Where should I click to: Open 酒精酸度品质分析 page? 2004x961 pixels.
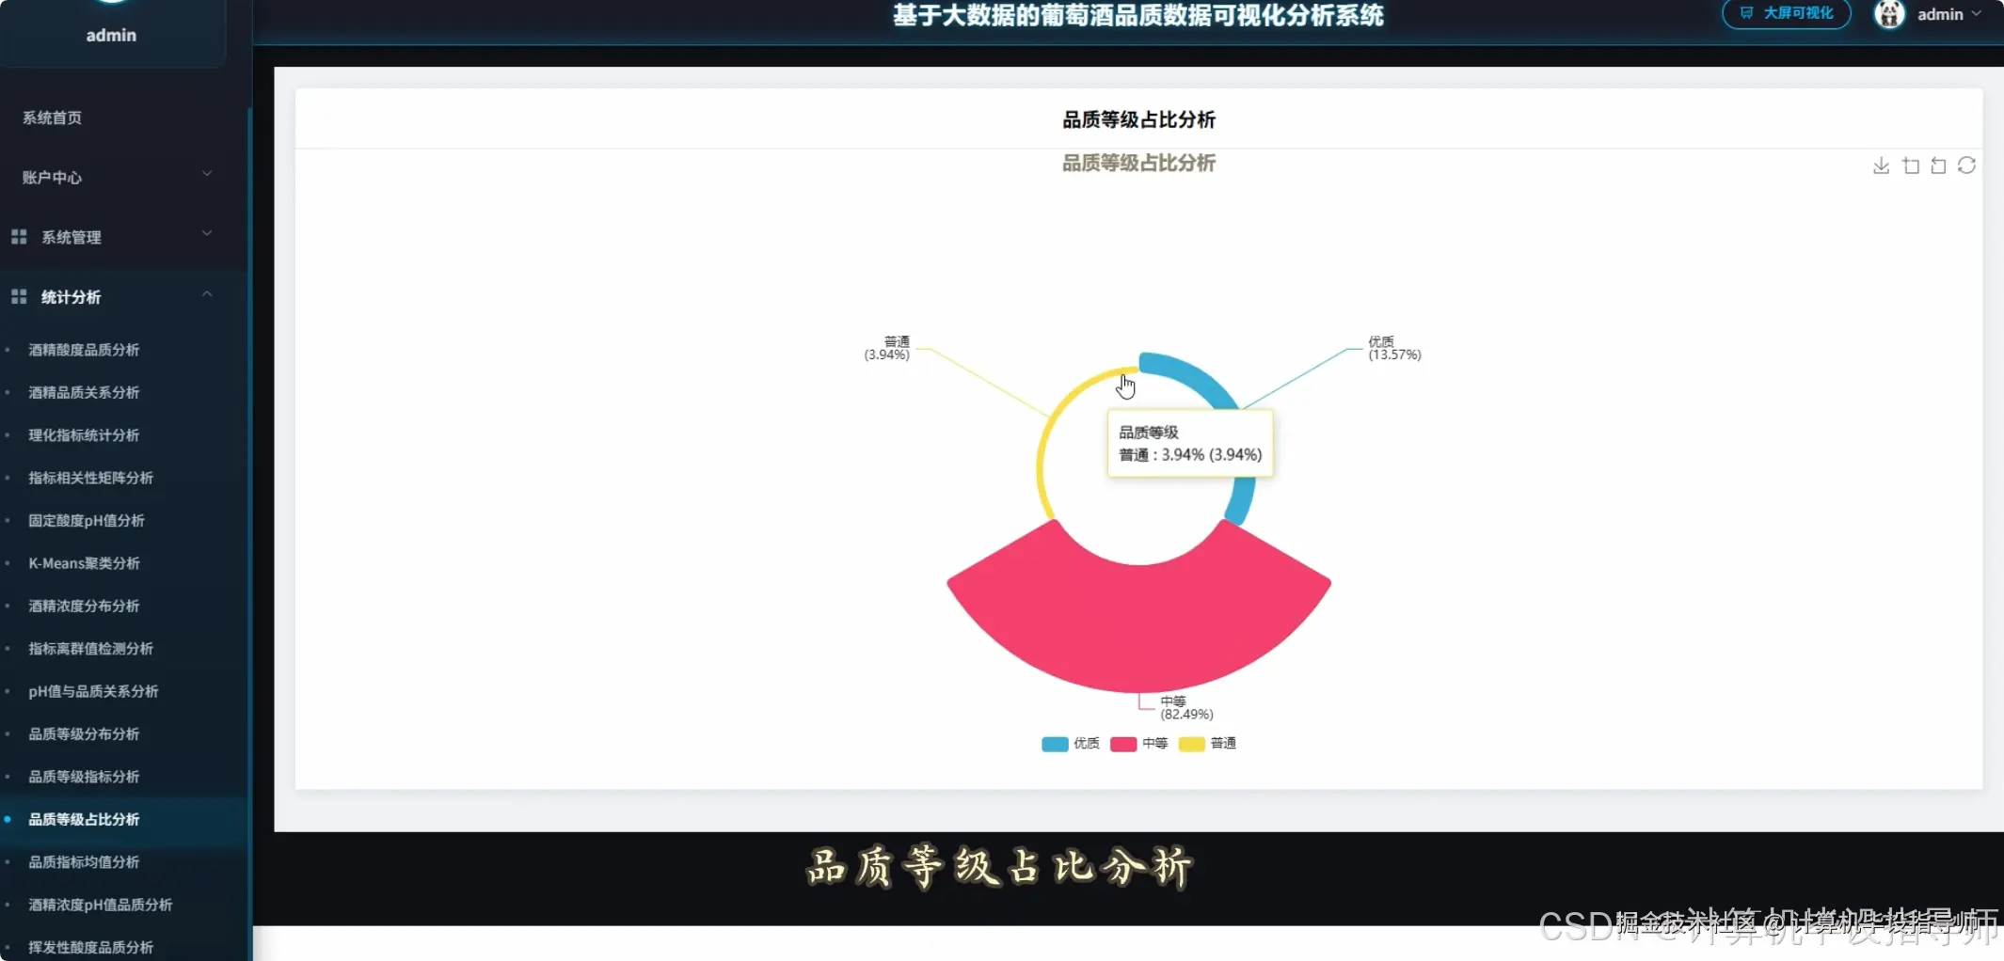(x=84, y=350)
